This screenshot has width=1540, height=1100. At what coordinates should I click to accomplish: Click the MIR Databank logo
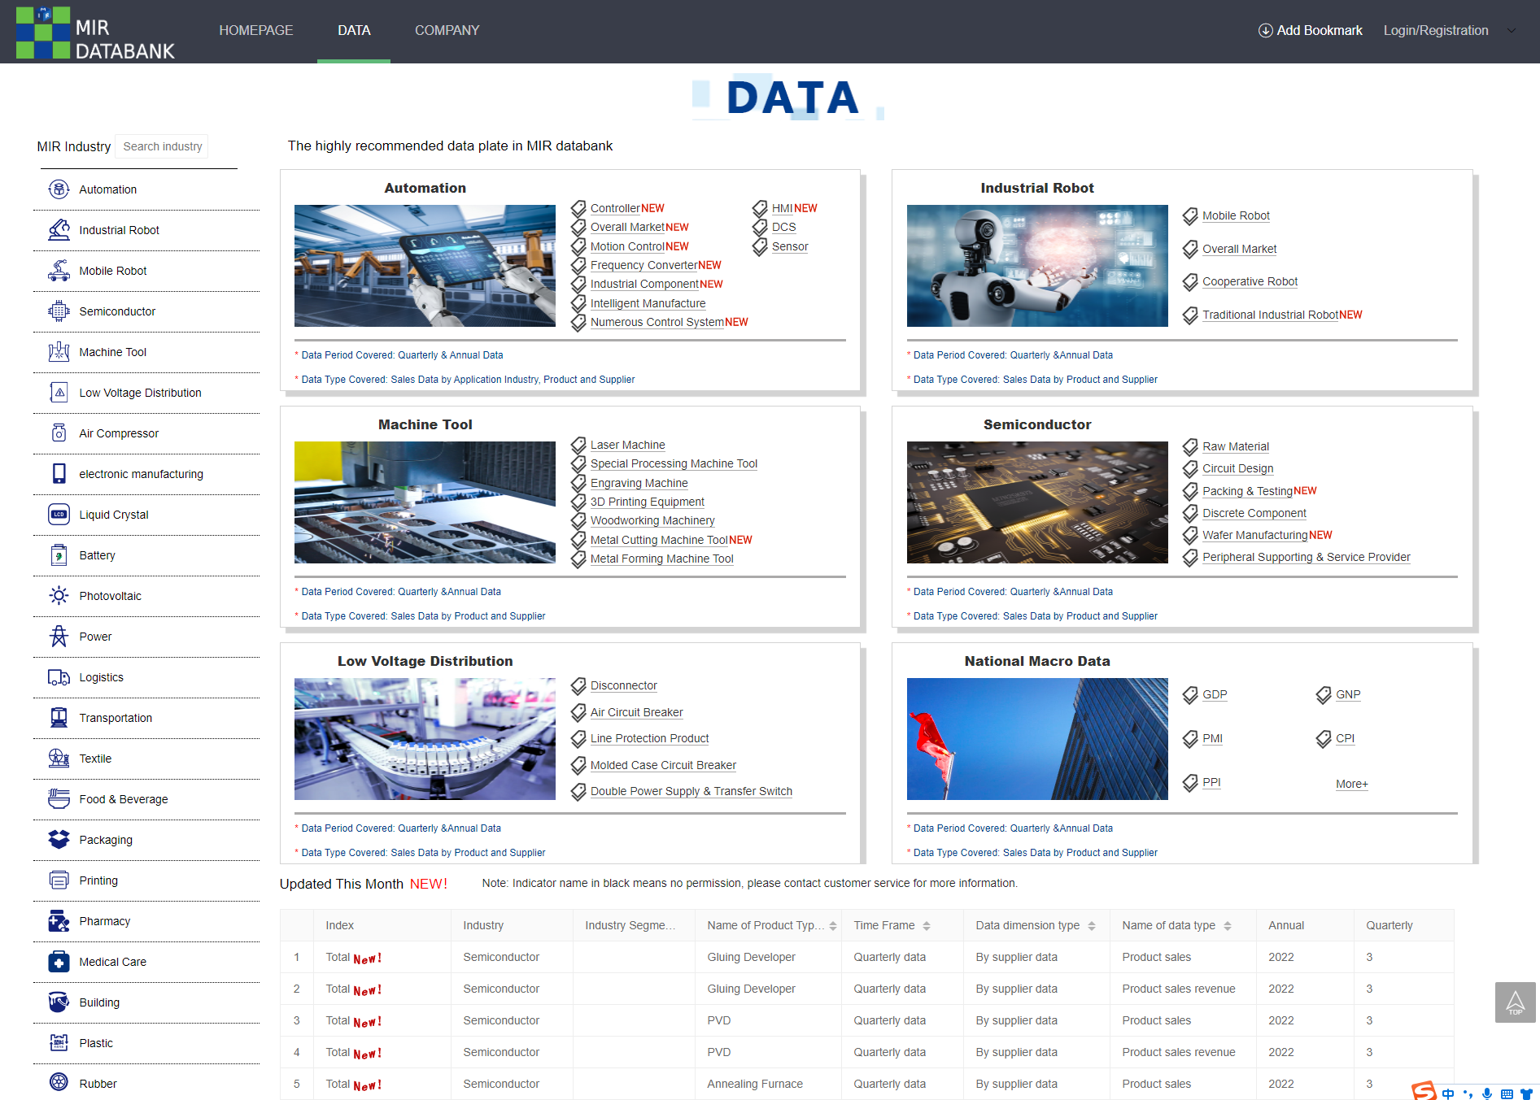[98, 33]
